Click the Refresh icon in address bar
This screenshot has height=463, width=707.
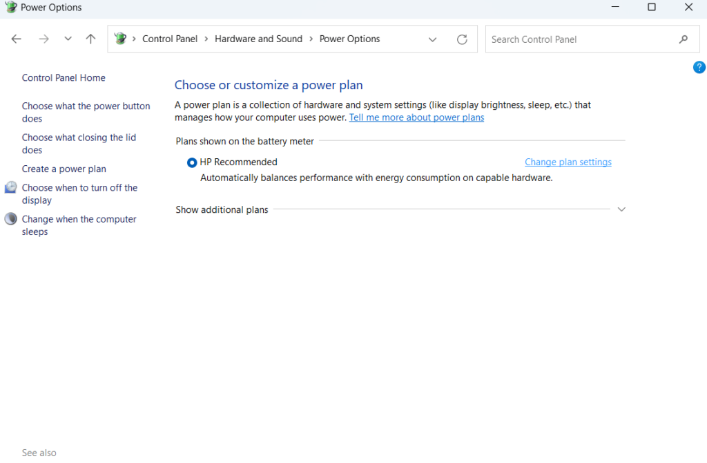coord(462,39)
